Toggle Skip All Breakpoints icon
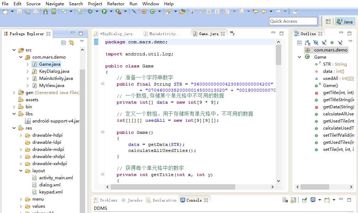 pyautogui.click(x=134, y=11)
